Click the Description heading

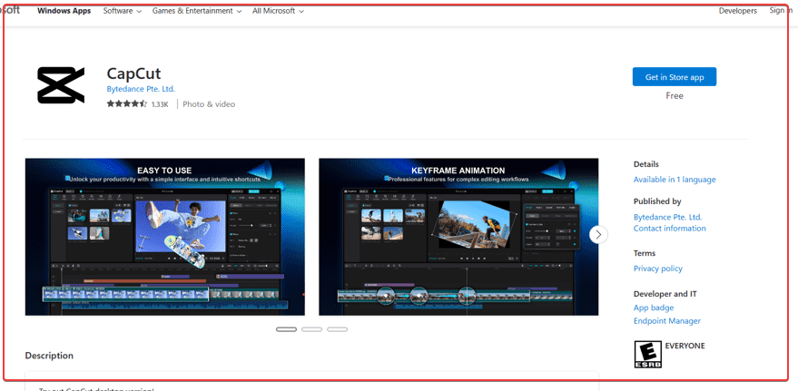[49, 356]
